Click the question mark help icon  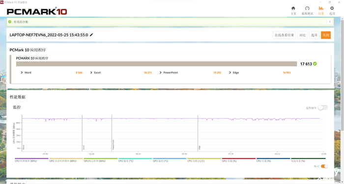330,22
